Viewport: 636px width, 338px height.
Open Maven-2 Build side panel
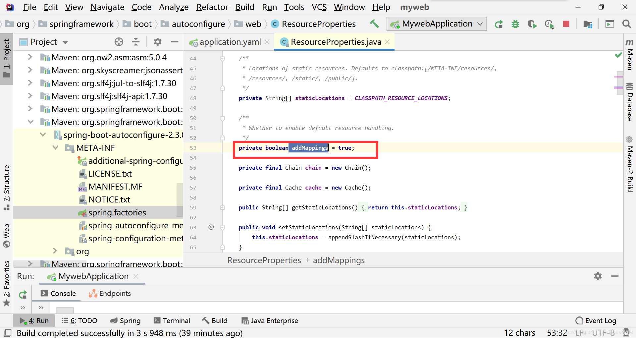(x=630, y=164)
